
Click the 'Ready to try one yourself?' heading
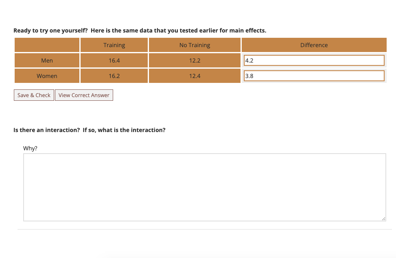140,30
